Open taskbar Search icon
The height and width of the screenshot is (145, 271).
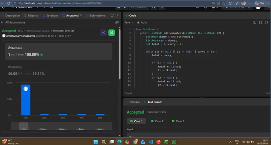click(x=104, y=142)
